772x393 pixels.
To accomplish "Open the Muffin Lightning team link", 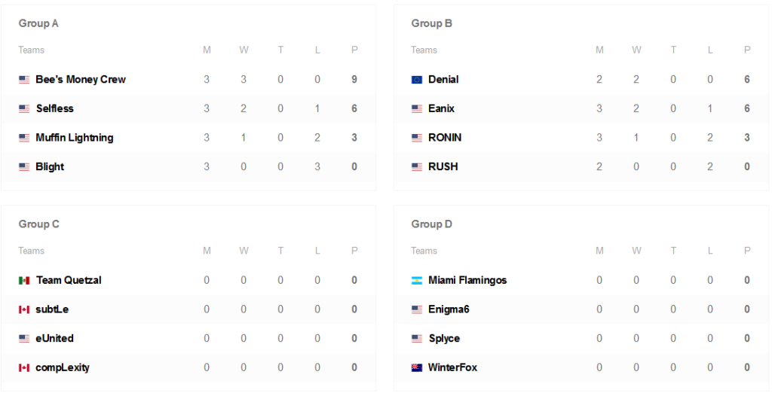I will tap(74, 138).
